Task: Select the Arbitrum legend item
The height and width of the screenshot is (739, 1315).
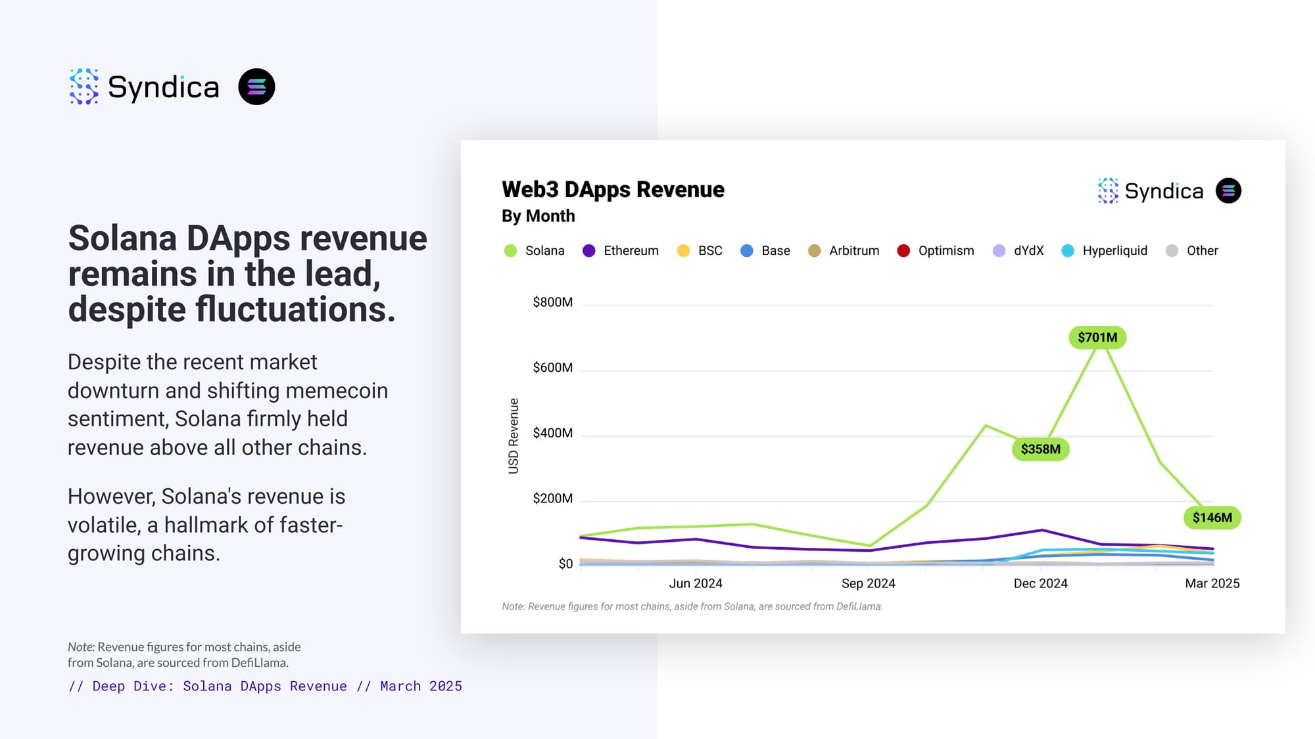Action: point(844,250)
